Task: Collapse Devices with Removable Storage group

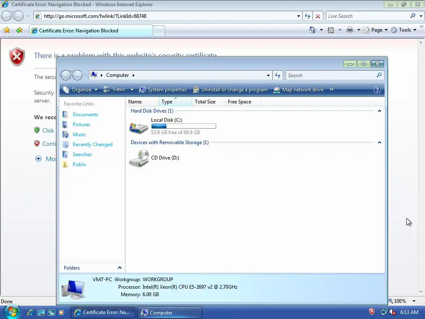Action: click(379, 142)
